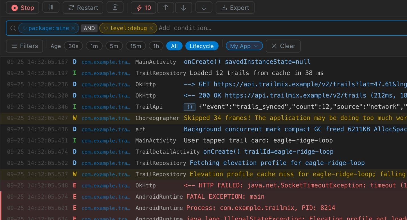
Task: Click the TrailDetailActivity tag
Action: [x=168, y=152]
